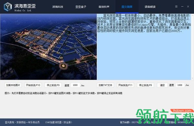Click the night aerial preview image
This screenshot has width=194, height=126.
48,47
